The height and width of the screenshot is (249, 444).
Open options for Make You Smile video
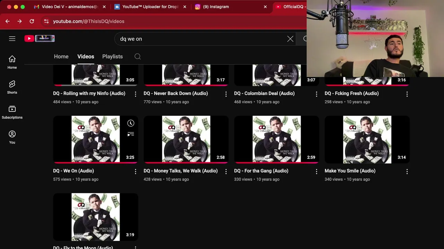click(x=407, y=171)
